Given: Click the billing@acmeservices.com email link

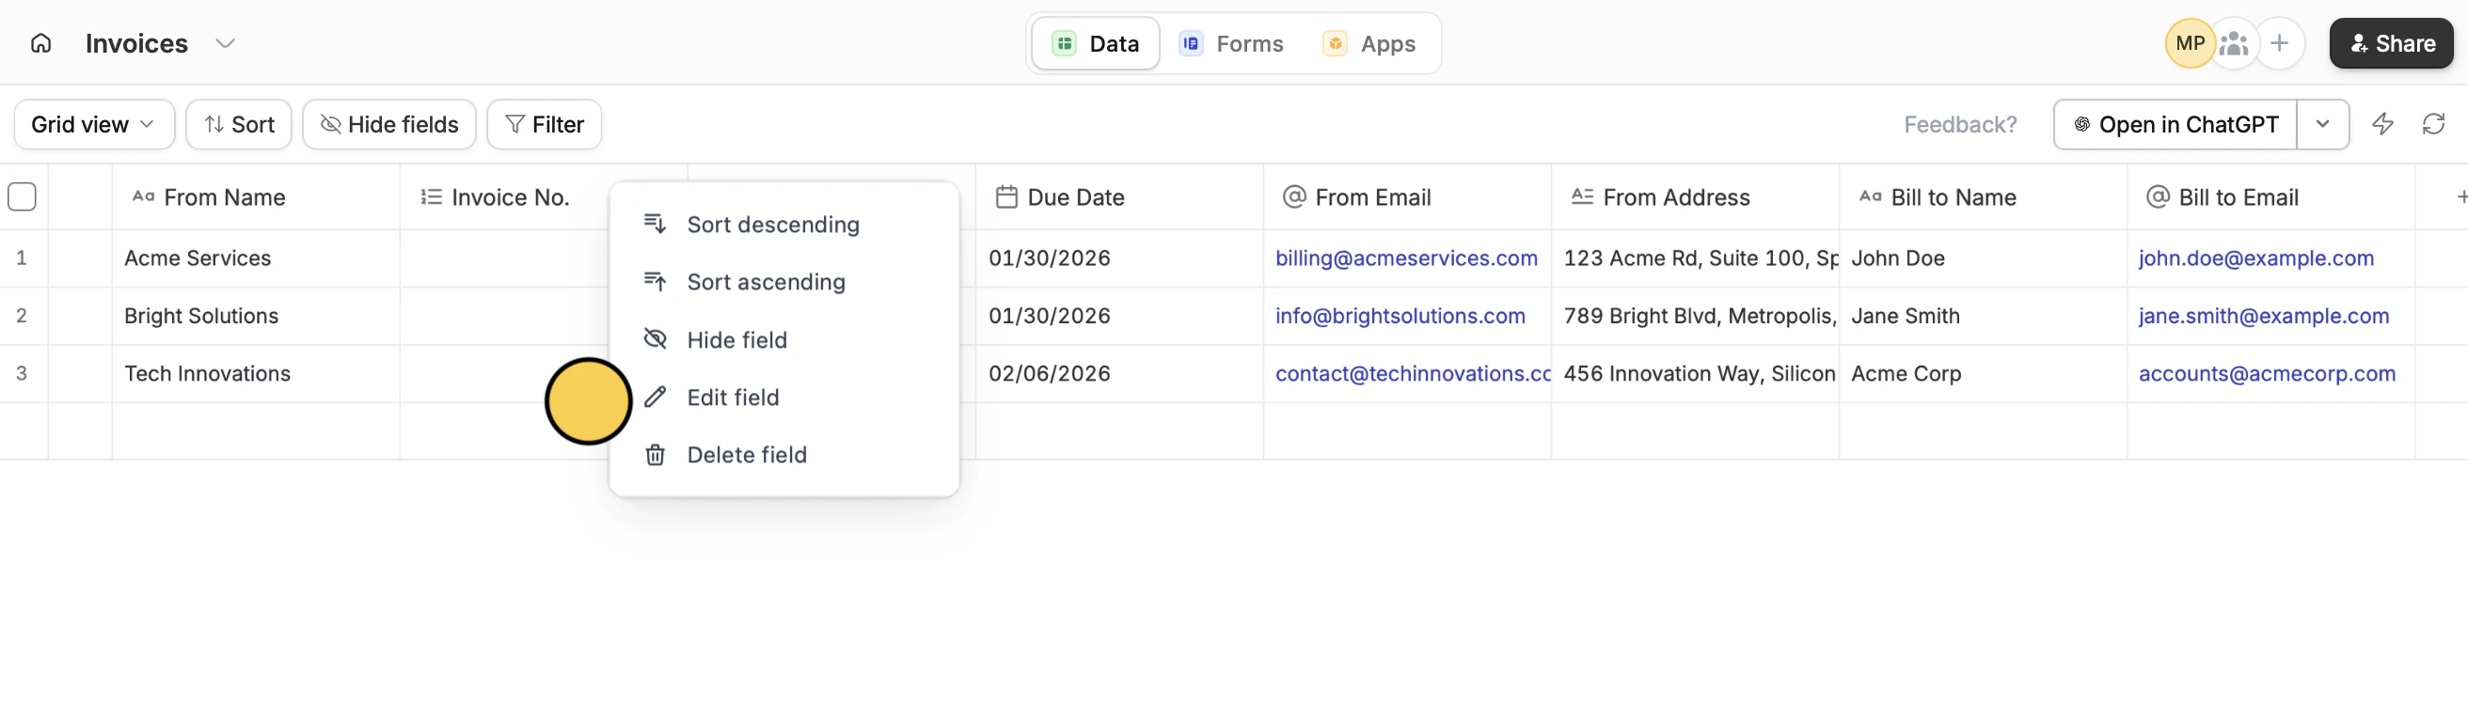Looking at the screenshot, I should click(x=1405, y=258).
